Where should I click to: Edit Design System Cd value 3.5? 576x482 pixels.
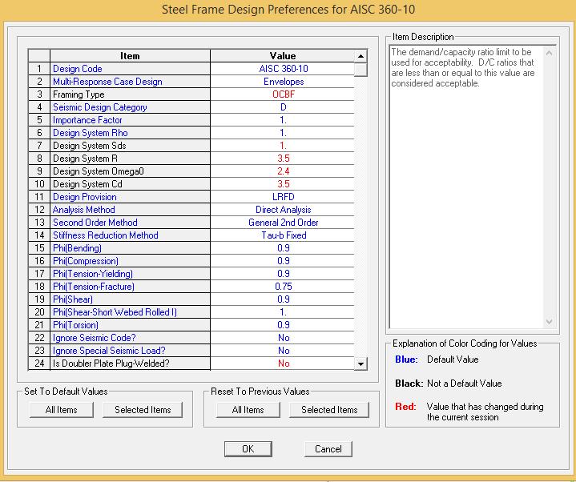pos(284,184)
